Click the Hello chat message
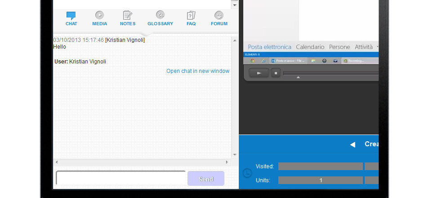The width and height of the screenshot is (429, 198). coord(60,47)
